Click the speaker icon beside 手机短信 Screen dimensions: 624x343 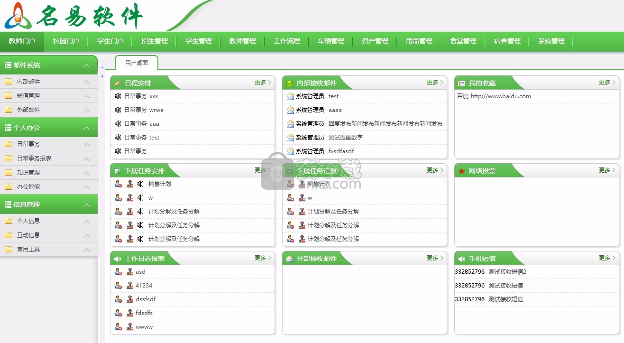point(461,259)
